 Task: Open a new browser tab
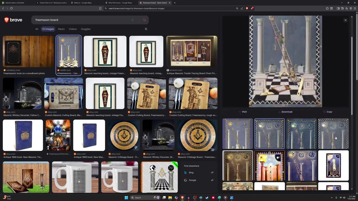(x=175, y=3)
